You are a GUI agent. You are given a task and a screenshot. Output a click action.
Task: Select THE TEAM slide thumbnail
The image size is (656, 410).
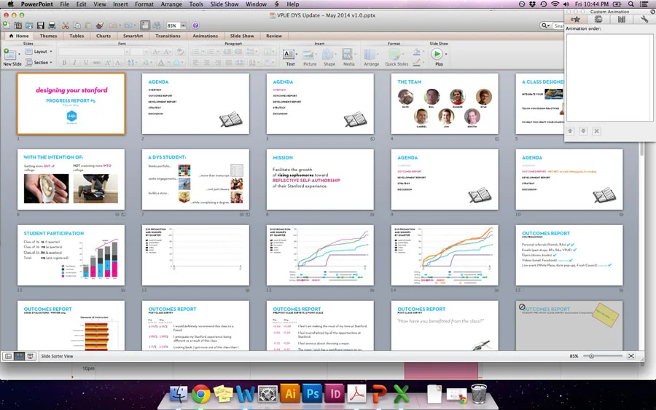coord(445,104)
